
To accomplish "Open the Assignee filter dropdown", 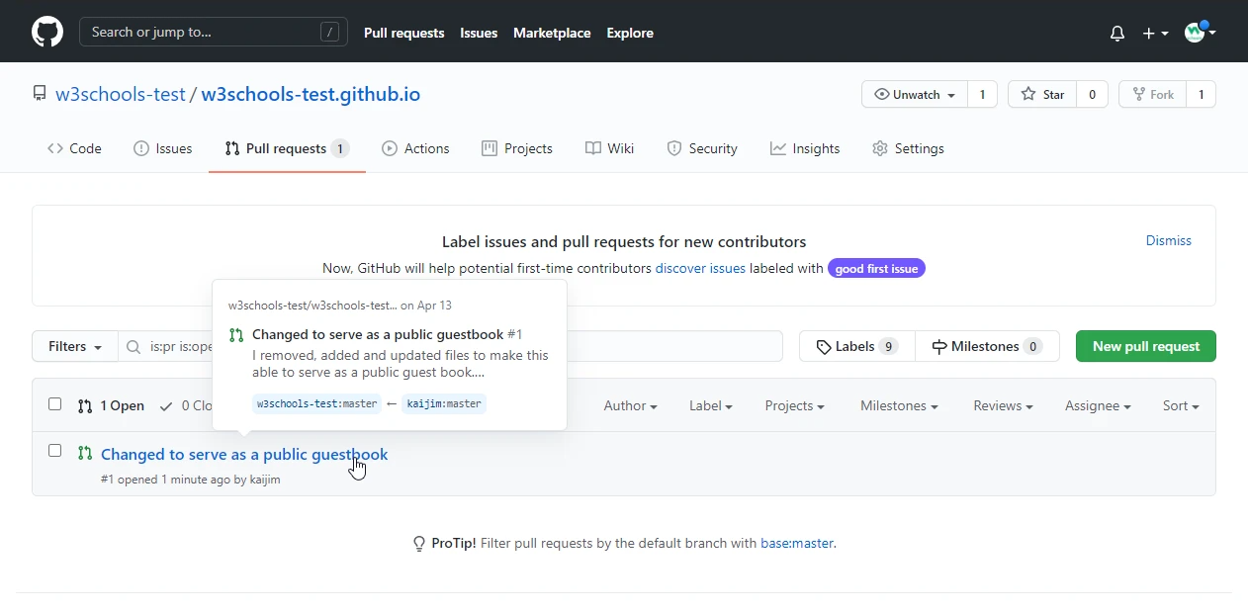I will tap(1097, 406).
